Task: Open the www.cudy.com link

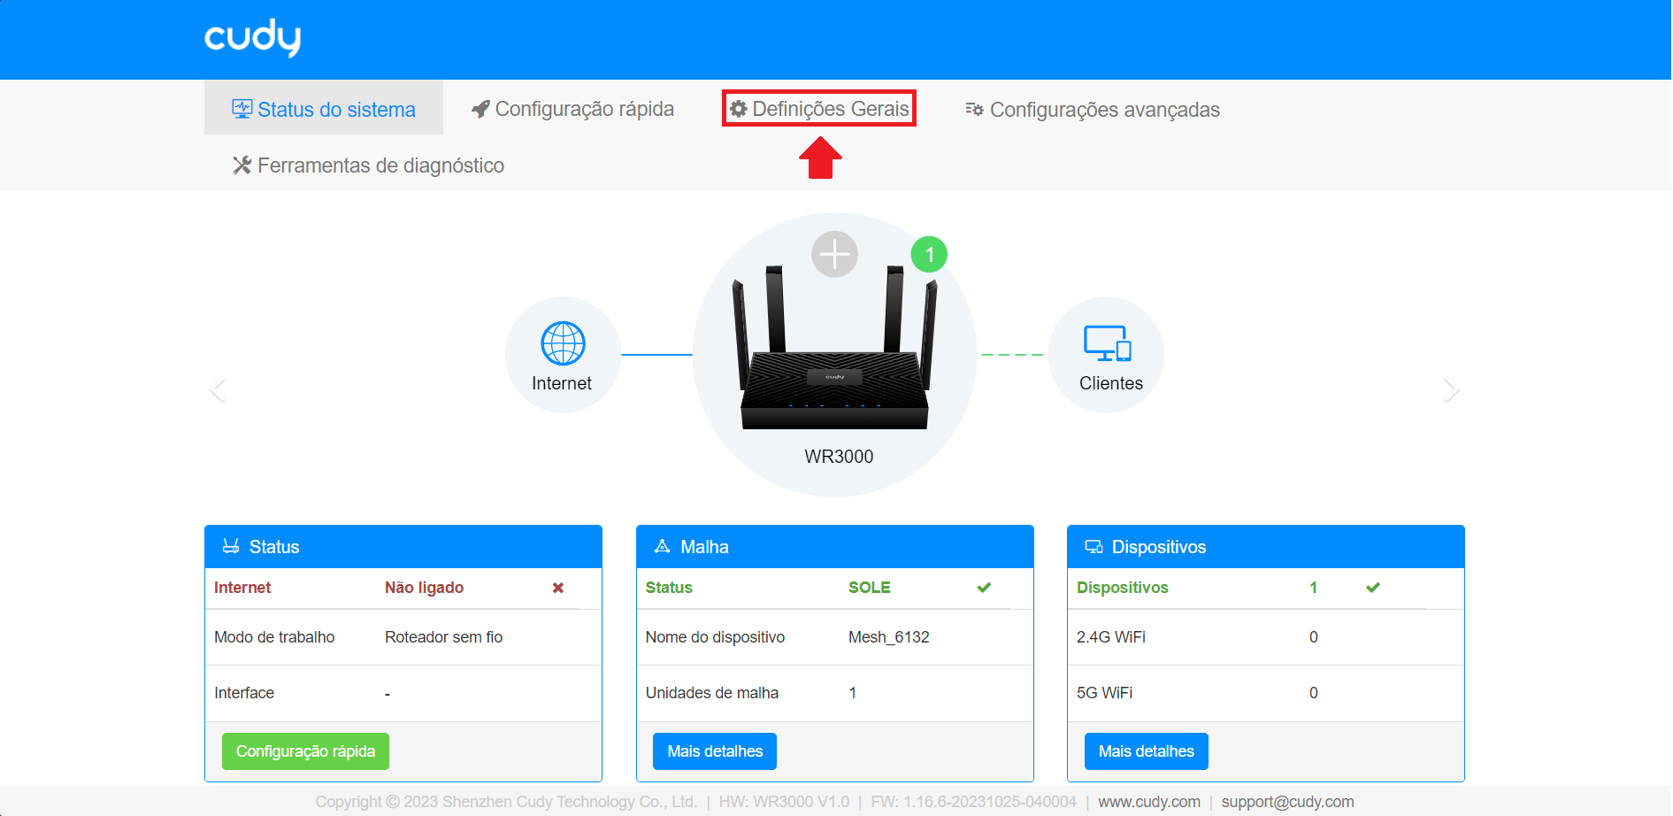Action: (1149, 802)
